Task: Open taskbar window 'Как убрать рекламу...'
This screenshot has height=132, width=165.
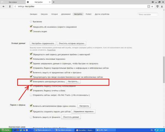Action: pyautogui.click(x=64, y=130)
